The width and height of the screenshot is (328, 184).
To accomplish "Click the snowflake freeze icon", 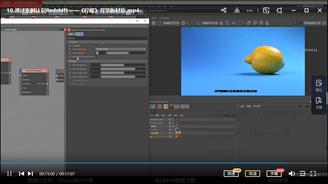I will pyautogui.click(x=233, y=23).
